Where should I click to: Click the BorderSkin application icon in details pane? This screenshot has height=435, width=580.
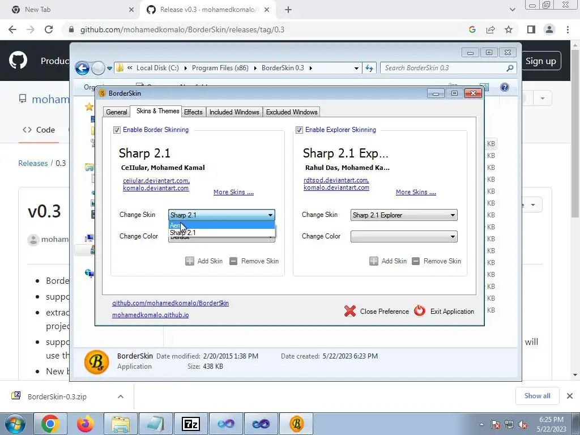[96, 362]
